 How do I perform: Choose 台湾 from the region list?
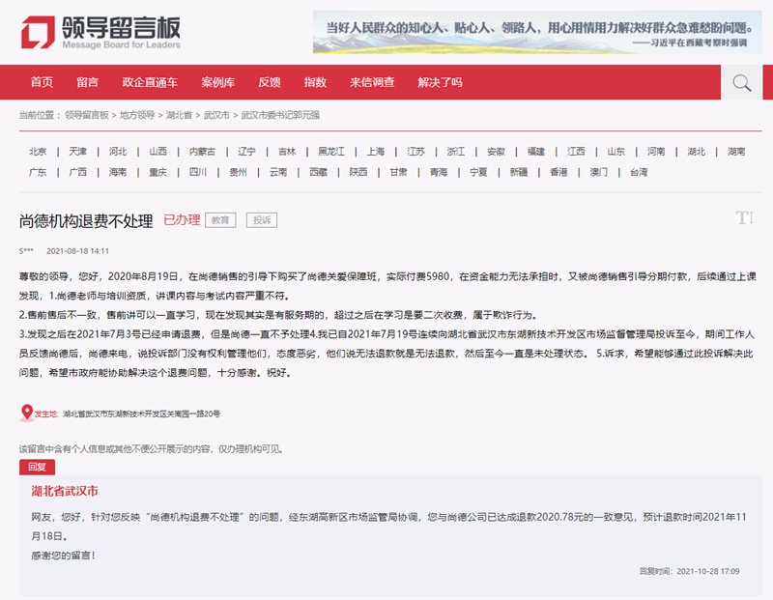click(639, 172)
